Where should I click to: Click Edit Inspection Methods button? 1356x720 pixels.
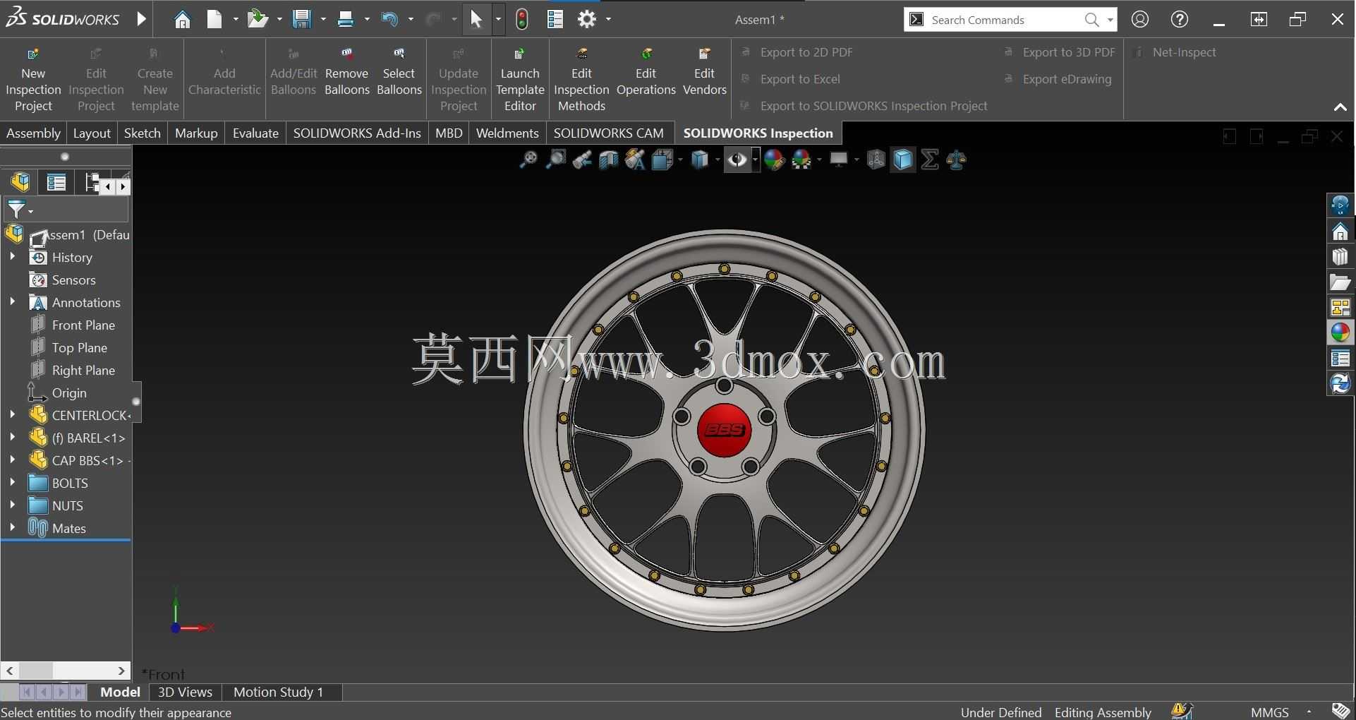[x=581, y=80]
